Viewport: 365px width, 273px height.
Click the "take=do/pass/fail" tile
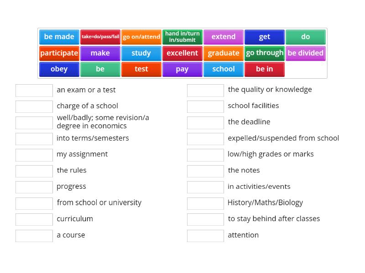click(100, 37)
